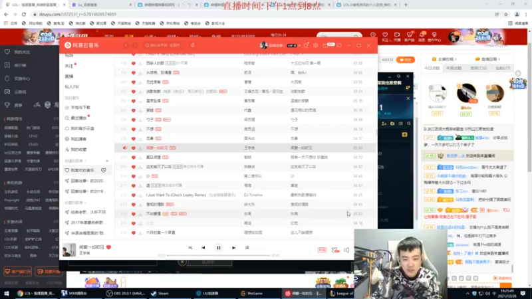Unlike the song 勺子
Viewport: 532px width, 299px height.
coord(134,120)
